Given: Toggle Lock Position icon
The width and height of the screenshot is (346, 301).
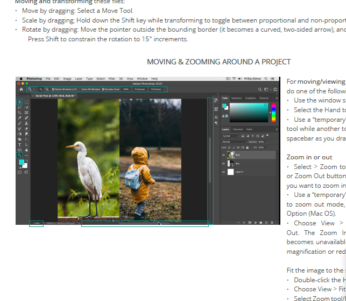Looking at the screenshot, I should click(x=238, y=148).
